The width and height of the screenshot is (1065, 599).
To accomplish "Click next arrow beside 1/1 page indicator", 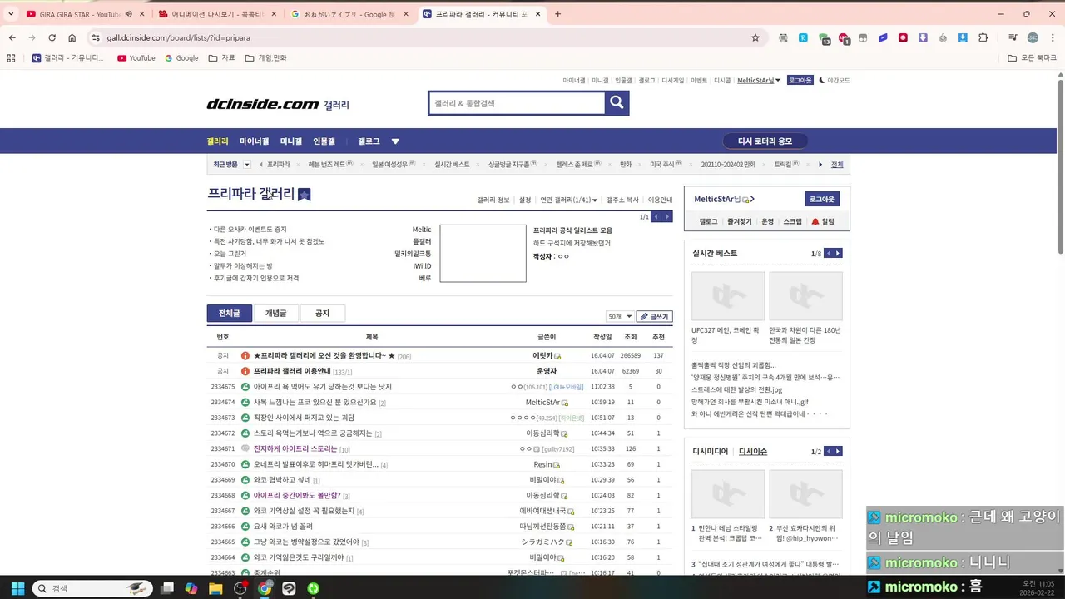I will click(x=666, y=216).
